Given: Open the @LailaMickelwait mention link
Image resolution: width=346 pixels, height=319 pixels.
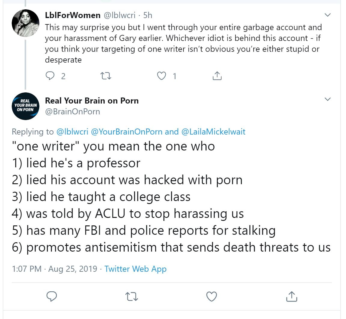Looking at the screenshot, I should click(213, 132).
